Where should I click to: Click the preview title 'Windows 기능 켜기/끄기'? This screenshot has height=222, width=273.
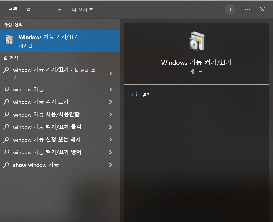tap(196, 62)
